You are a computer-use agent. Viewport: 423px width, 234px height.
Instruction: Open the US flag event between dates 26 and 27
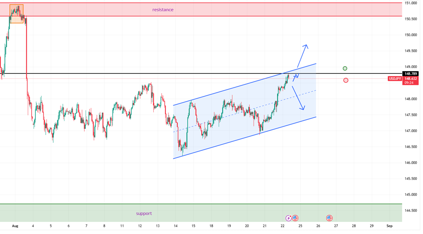[x=329, y=218]
